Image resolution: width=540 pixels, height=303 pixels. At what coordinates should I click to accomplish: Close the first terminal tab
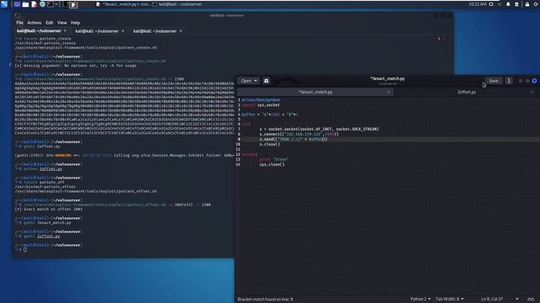[65, 31]
